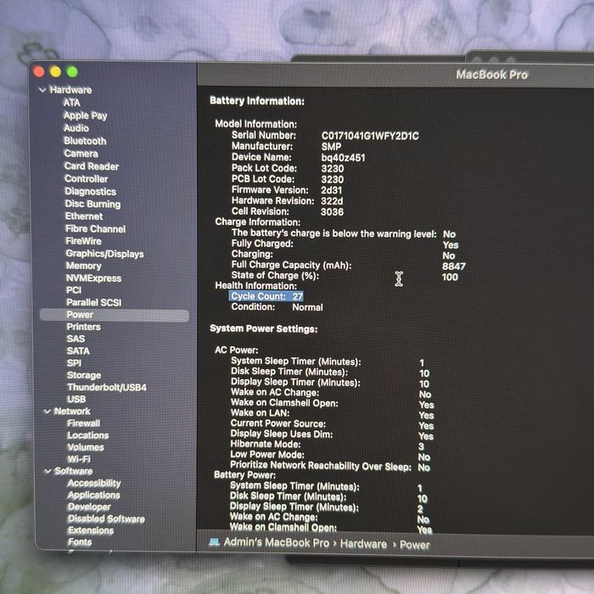Open Fonts under Software
This screenshot has height=594, width=594.
[x=80, y=542]
